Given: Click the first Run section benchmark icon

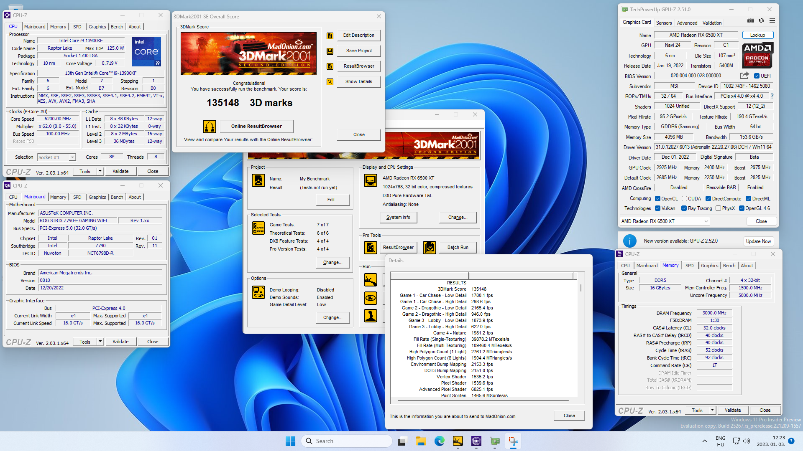Looking at the screenshot, I should (x=371, y=280).
